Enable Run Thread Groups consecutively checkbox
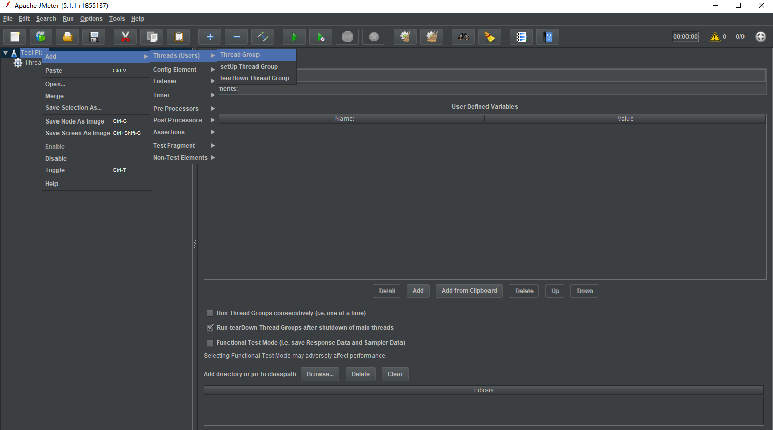This screenshot has height=430, width=773. point(210,313)
